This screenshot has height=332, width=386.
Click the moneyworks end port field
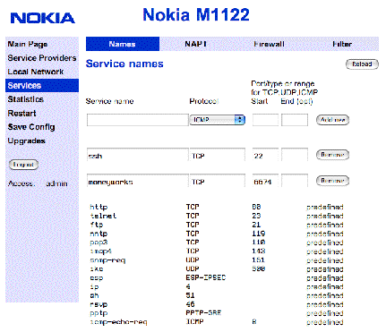295,181
